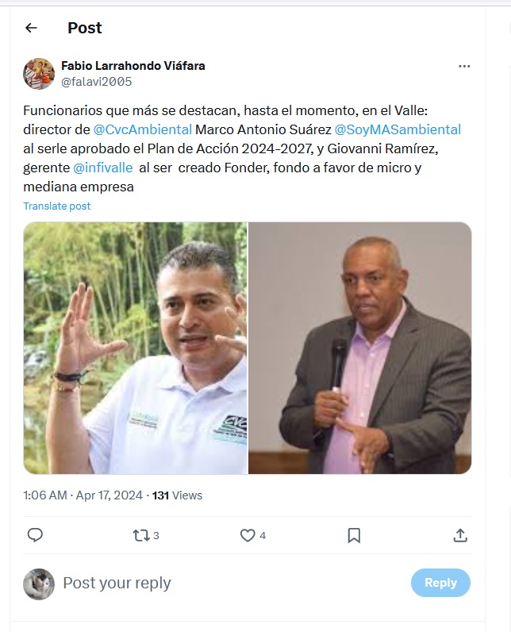This screenshot has height=632, width=511.
Task: Click author name Fabio Larrahondo Viáfara
Action: (133, 66)
